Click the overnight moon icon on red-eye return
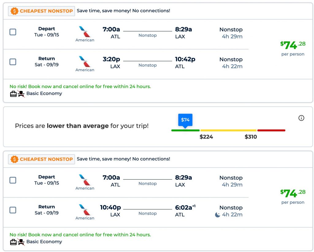 pos(217,215)
